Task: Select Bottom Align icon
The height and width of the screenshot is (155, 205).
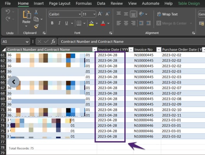Action: pos(133,14)
